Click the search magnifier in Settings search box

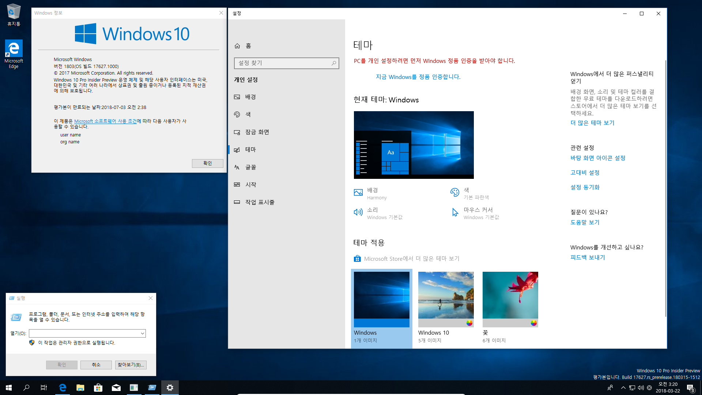(x=333, y=63)
